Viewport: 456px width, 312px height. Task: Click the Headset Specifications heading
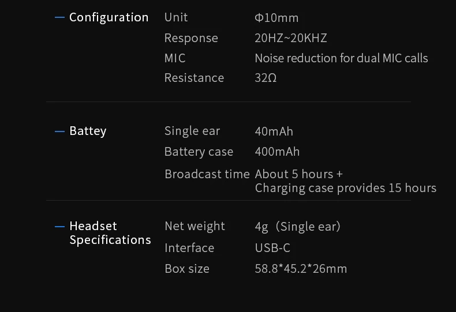(110, 233)
